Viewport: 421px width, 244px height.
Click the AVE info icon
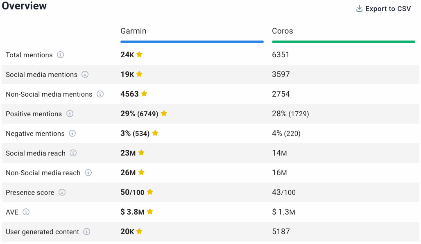[x=26, y=212]
